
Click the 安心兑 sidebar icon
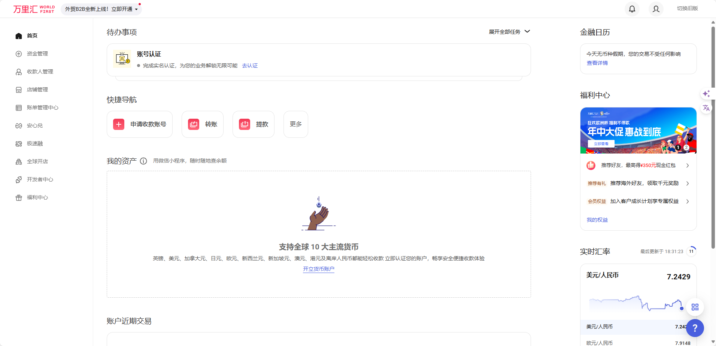pos(19,125)
